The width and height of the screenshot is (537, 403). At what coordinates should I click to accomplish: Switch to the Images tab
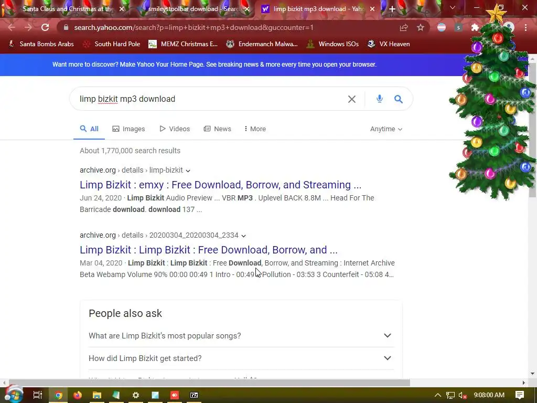[129, 129]
